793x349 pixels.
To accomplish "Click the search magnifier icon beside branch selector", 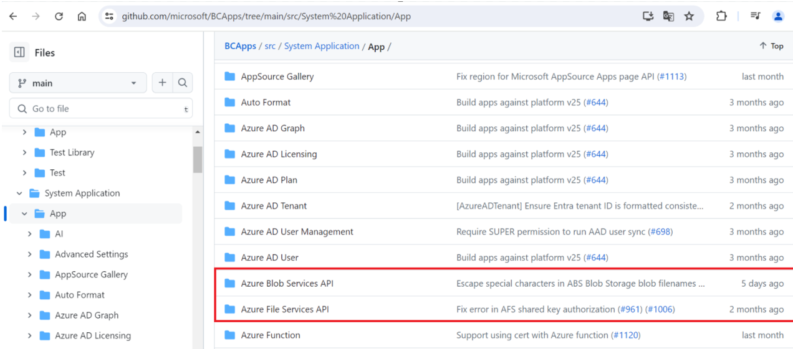I will 183,83.
